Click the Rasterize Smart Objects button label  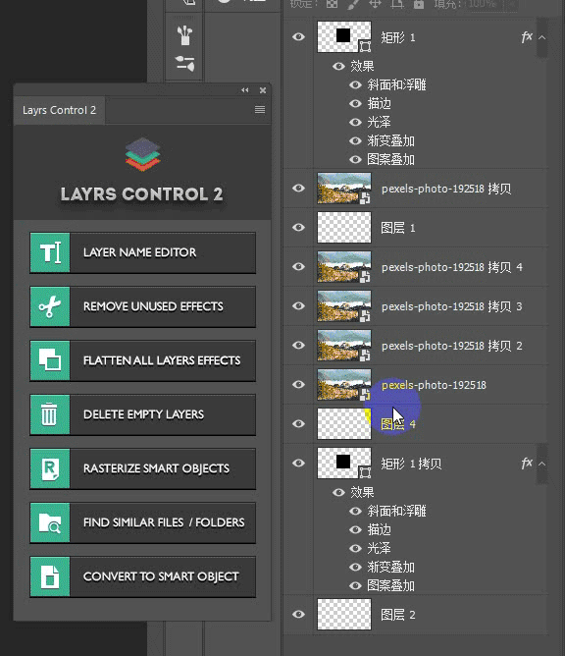(156, 468)
